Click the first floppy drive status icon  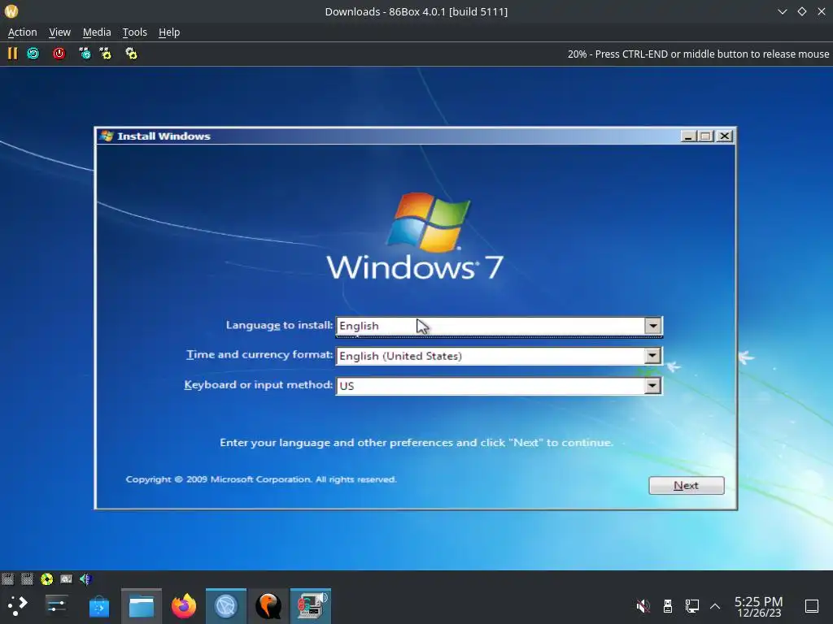pyautogui.click(x=7, y=578)
